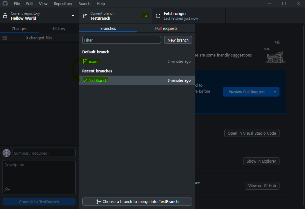
Task: Open the Repository menu
Action: [x=63, y=4]
